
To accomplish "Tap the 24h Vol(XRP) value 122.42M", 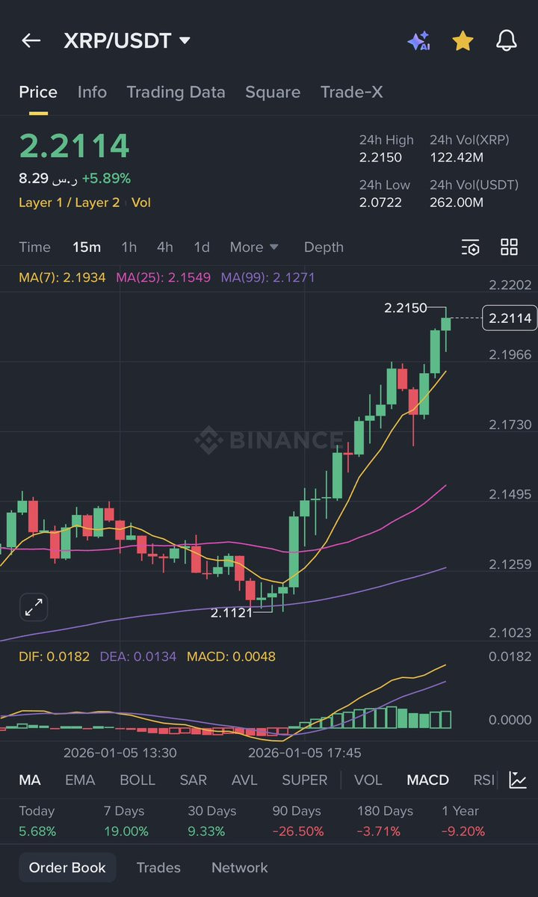I will pyautogui.click(x=456, y=158).
